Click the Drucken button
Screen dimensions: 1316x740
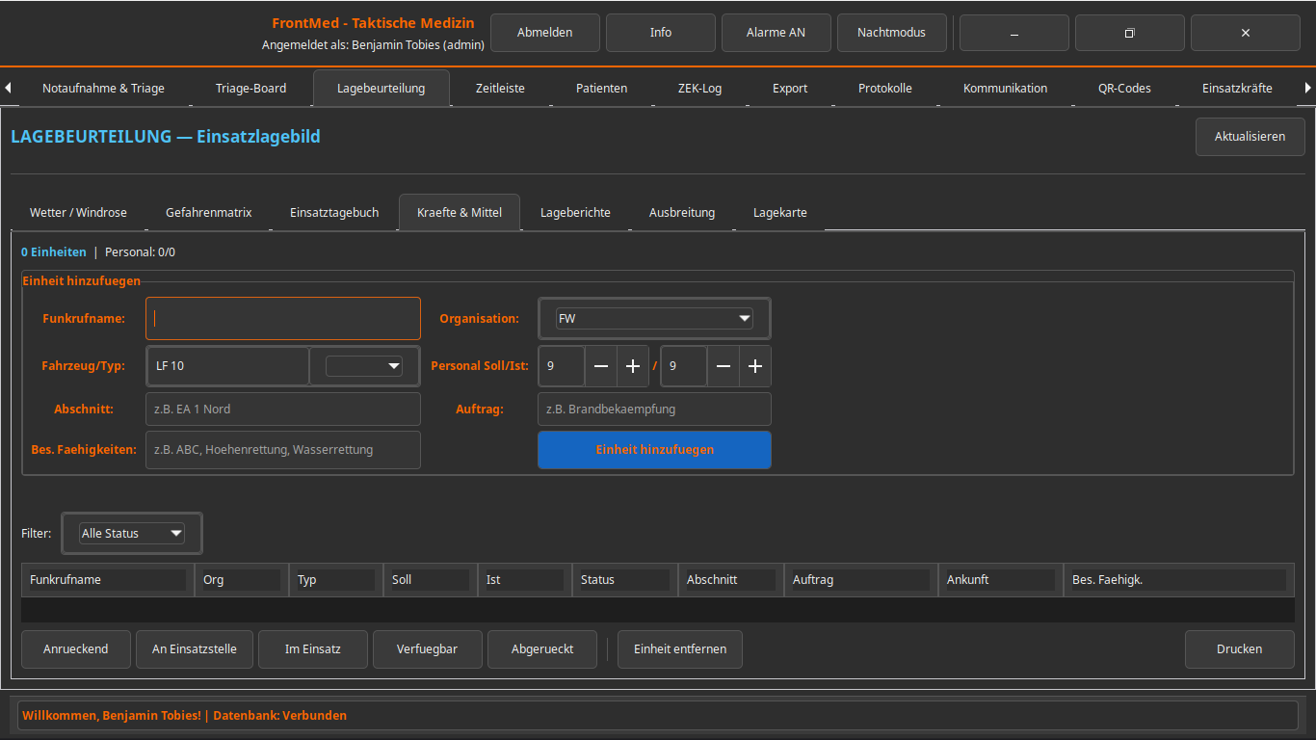click(x=1239, y=649)
